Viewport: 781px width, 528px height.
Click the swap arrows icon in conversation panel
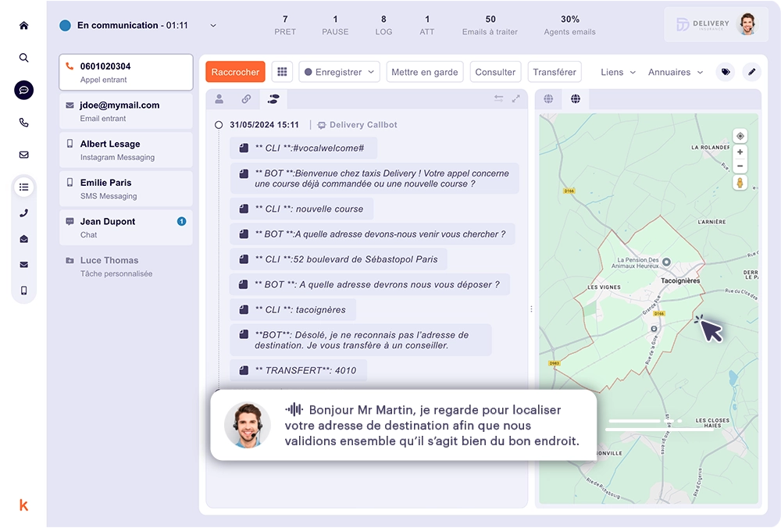pos(498,98)
